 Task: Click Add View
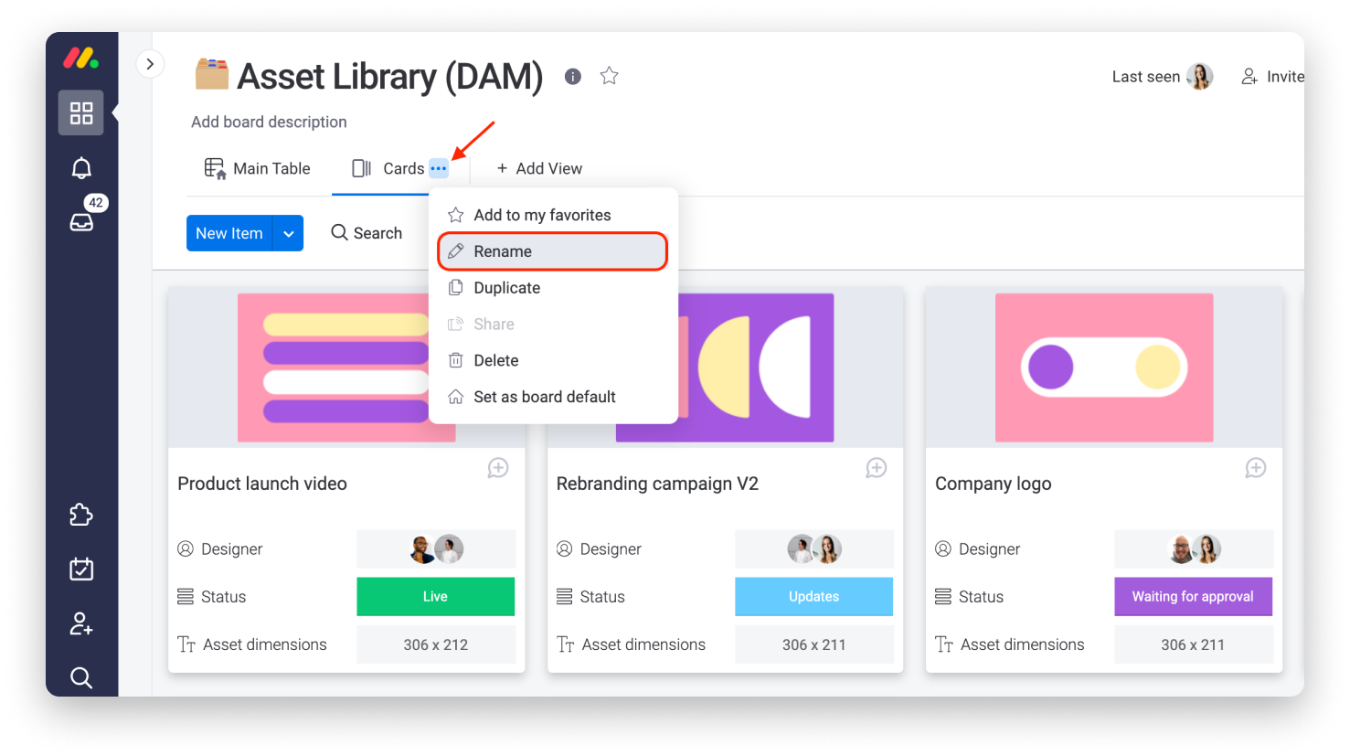tap(539, 168)
